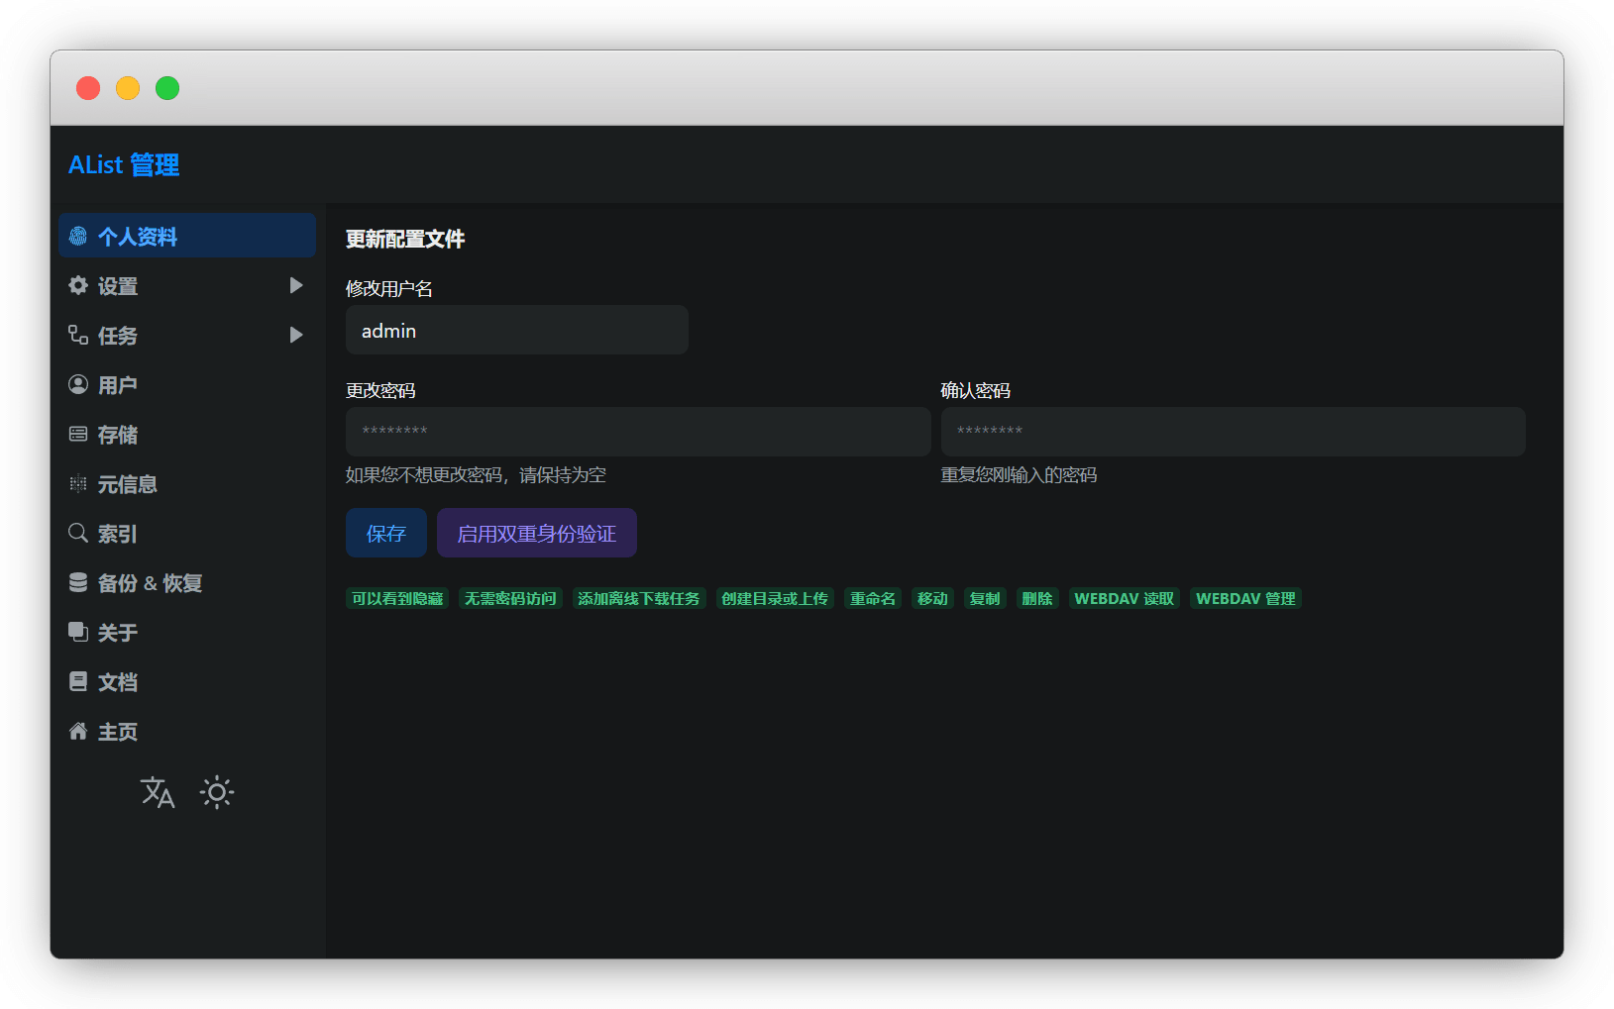Screen dimensions: 1614x1009
Task: Open the language switcher icon
Action: (x=158, y=792)
